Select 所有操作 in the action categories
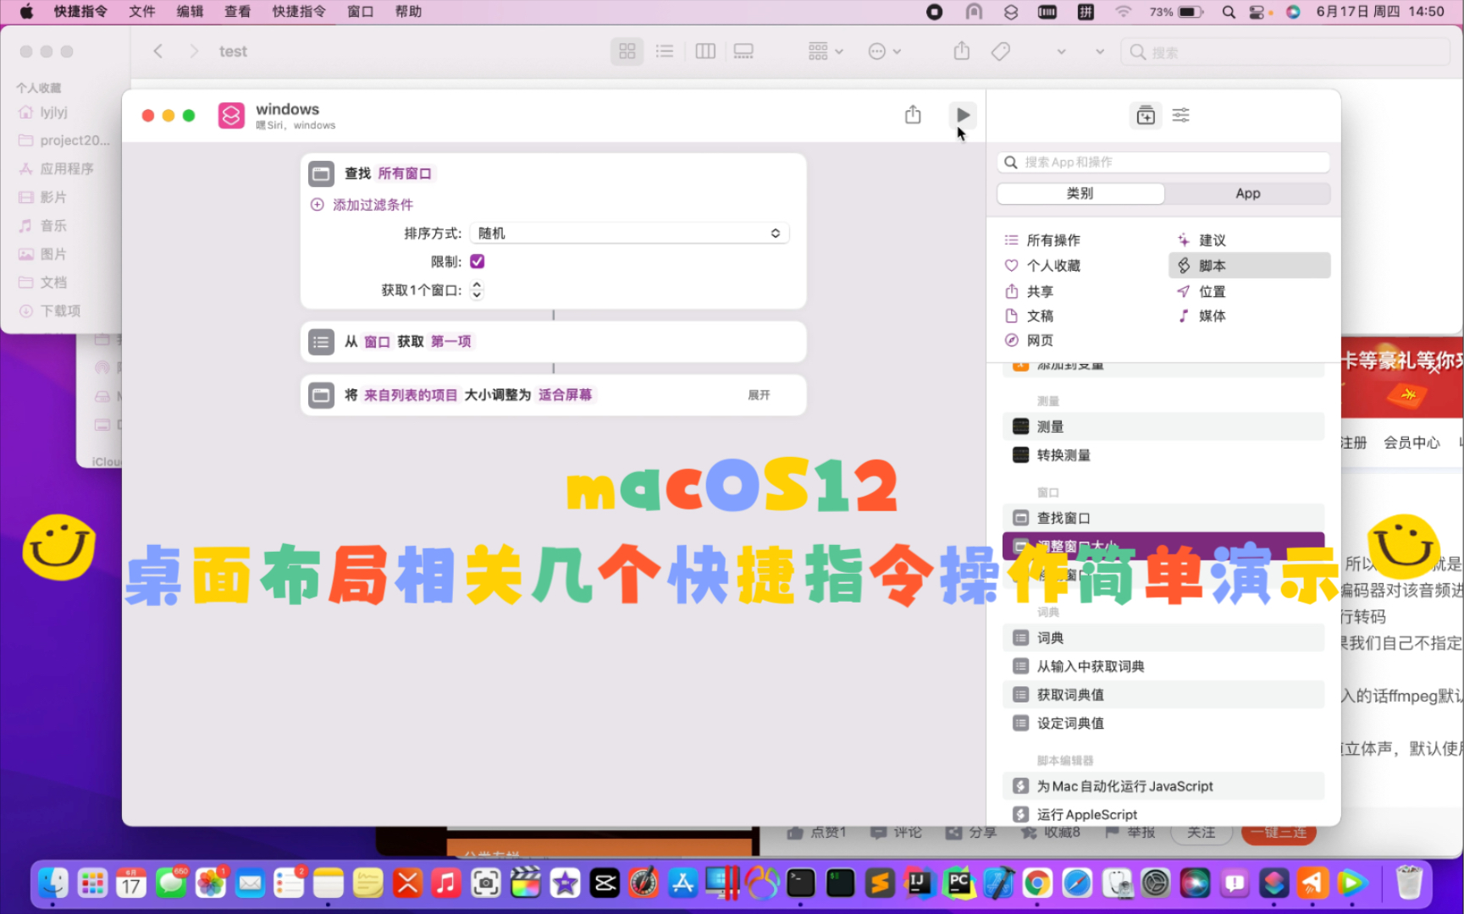 point(1053,240)
